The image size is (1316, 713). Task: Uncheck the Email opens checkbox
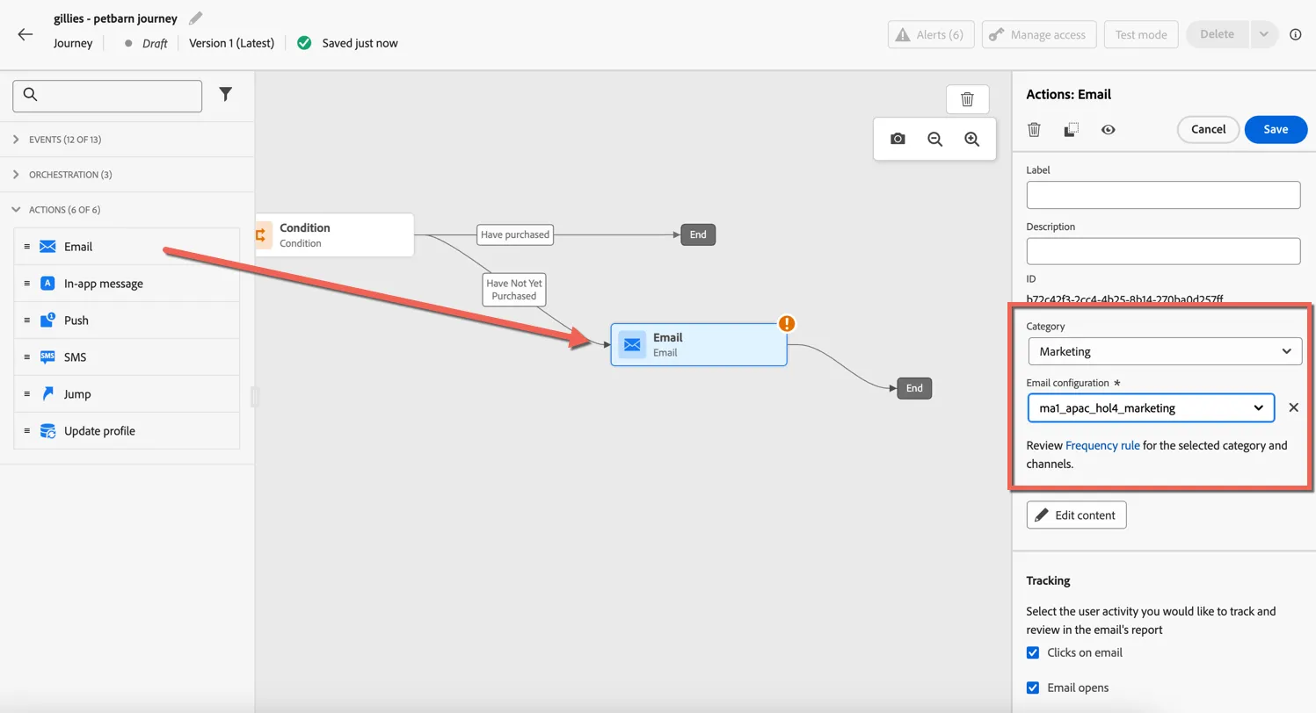click(x=1033, y=688)
